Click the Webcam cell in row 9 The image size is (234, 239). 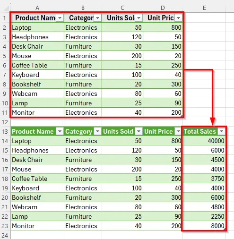[x=37, y=94]
